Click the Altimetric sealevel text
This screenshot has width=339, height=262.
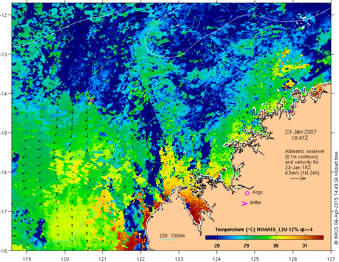click(305, 151)
